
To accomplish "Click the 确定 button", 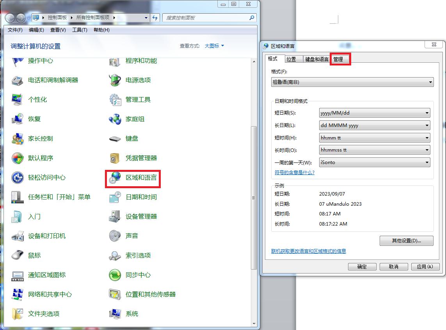I will click(x=362, y=266).
